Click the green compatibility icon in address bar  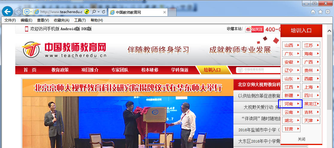coord(87,12)
